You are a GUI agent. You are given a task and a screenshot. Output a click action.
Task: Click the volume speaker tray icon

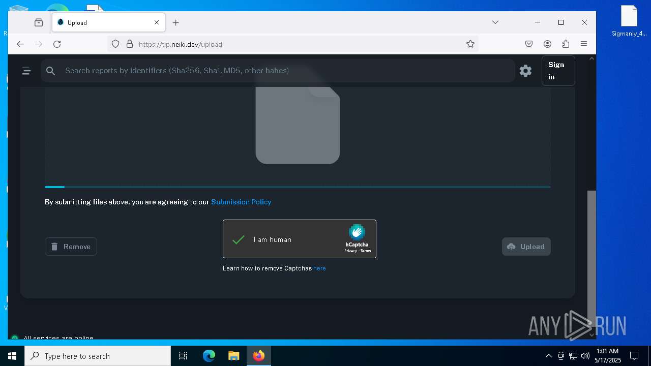(x=585, y=356)
